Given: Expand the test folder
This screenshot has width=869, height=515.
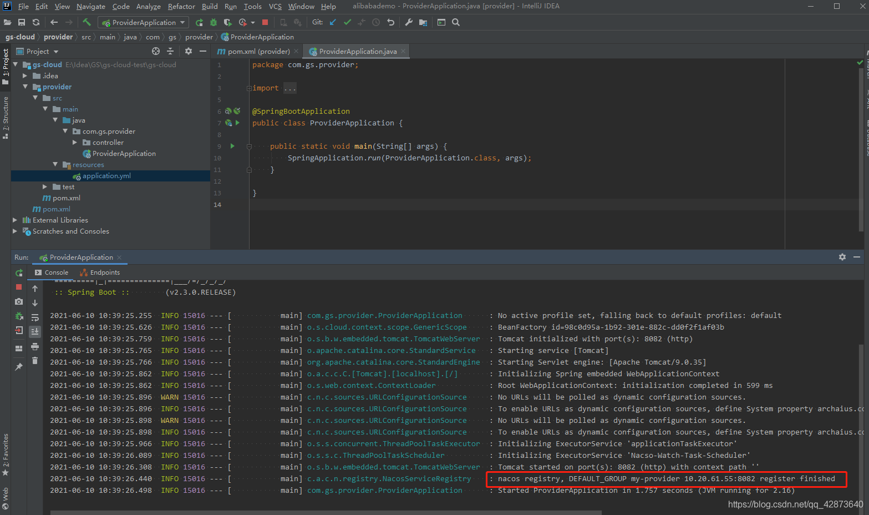Looking at the screenshot, I should coord(45,187).
